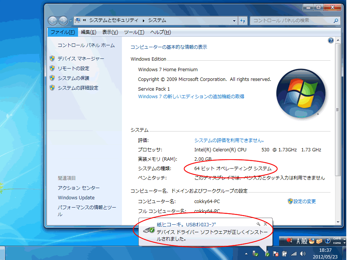Open パフォーマンスの情報とツール link

point(87,211)
